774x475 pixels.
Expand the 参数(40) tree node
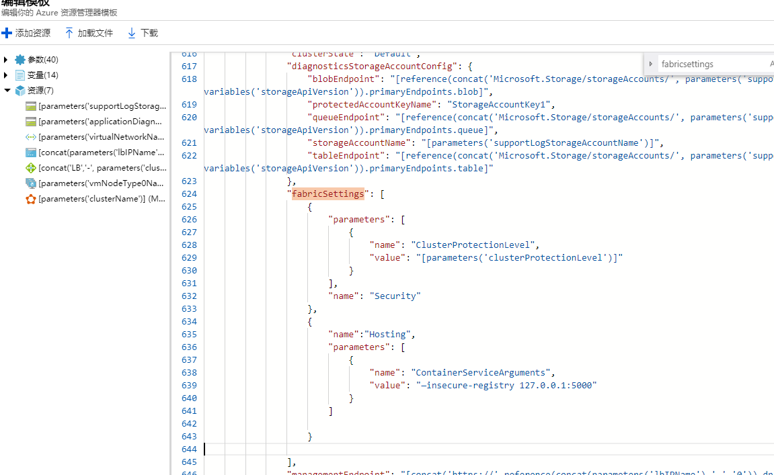(x=6, y=60)
